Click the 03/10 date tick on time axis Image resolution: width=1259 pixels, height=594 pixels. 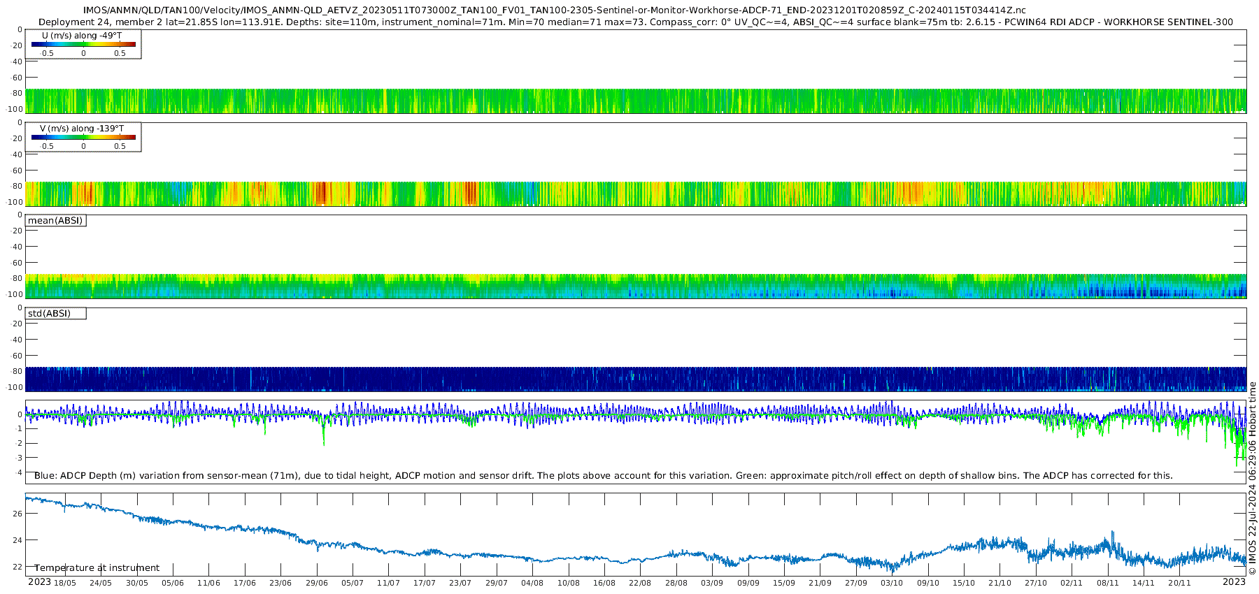coord(892,583)
